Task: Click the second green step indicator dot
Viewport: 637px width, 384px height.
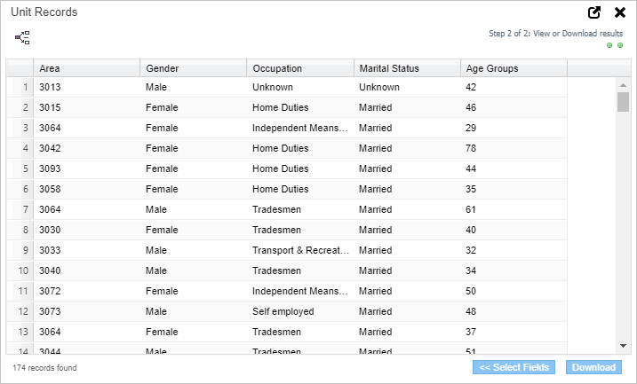Action: 620,45
